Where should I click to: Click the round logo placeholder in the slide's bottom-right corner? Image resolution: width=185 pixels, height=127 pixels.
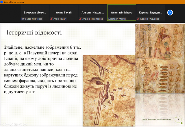pyautogui.click(x=178, y=120)
